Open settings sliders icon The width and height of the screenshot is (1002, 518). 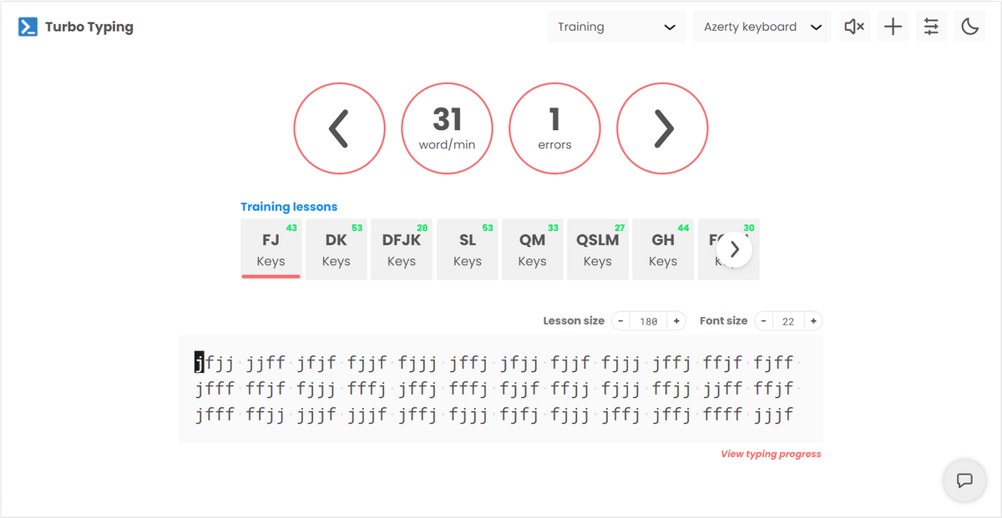pos(931,27)
